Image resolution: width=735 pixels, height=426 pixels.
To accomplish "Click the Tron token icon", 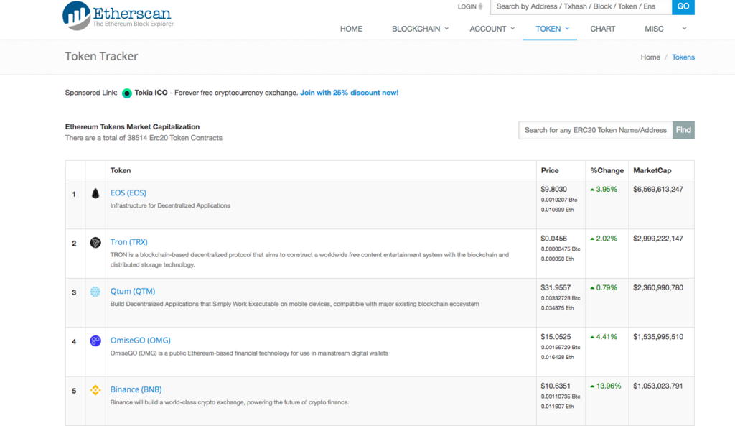I will tap(95, 243).
